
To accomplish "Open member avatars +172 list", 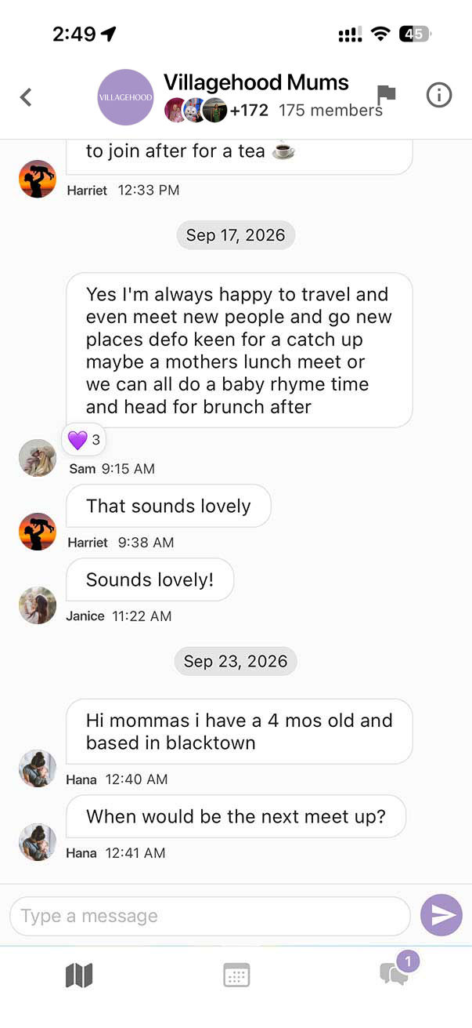I will (x=216, y=111).
